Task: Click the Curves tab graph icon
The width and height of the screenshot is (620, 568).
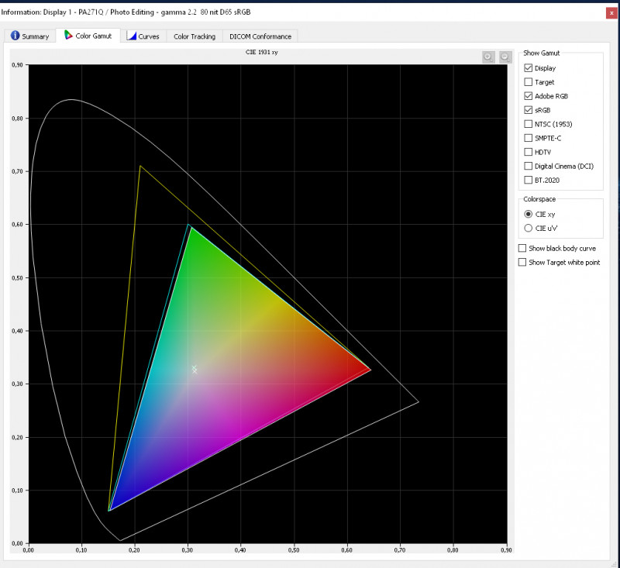Action: click(132, 36)
